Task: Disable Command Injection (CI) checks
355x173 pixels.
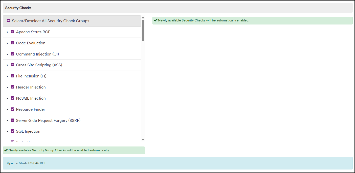Action: pyautogui.click(x=12, y=54)
